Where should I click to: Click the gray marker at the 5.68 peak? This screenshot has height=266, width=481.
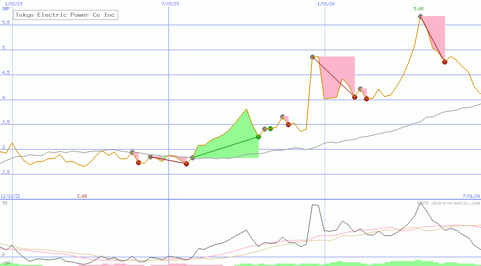point(420,16)
